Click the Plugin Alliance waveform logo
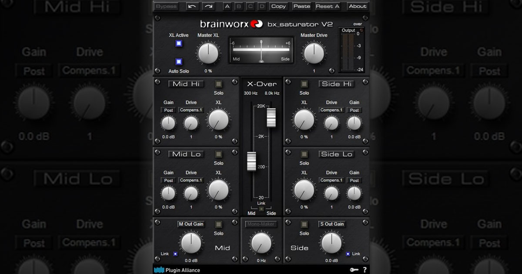This screenshot has height=274, width=522. (158, 270)
